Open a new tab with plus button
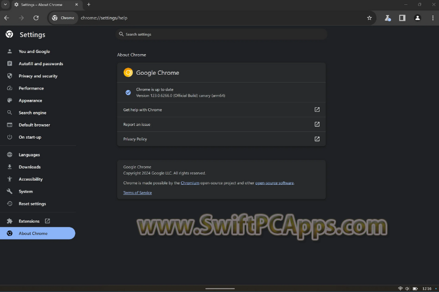 [x=89, y=4]
